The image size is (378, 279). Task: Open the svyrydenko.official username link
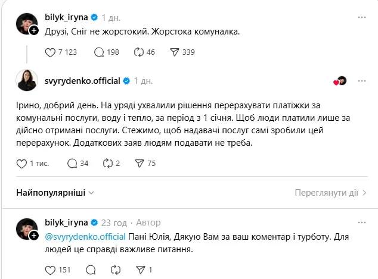[x=83, y=80]
